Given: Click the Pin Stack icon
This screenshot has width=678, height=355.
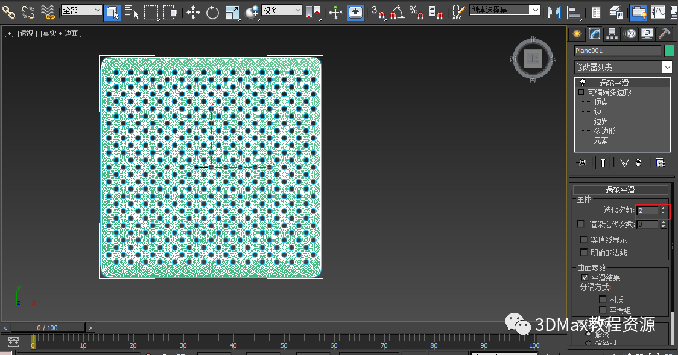Looking at the screenshot, I should [581, 162].
